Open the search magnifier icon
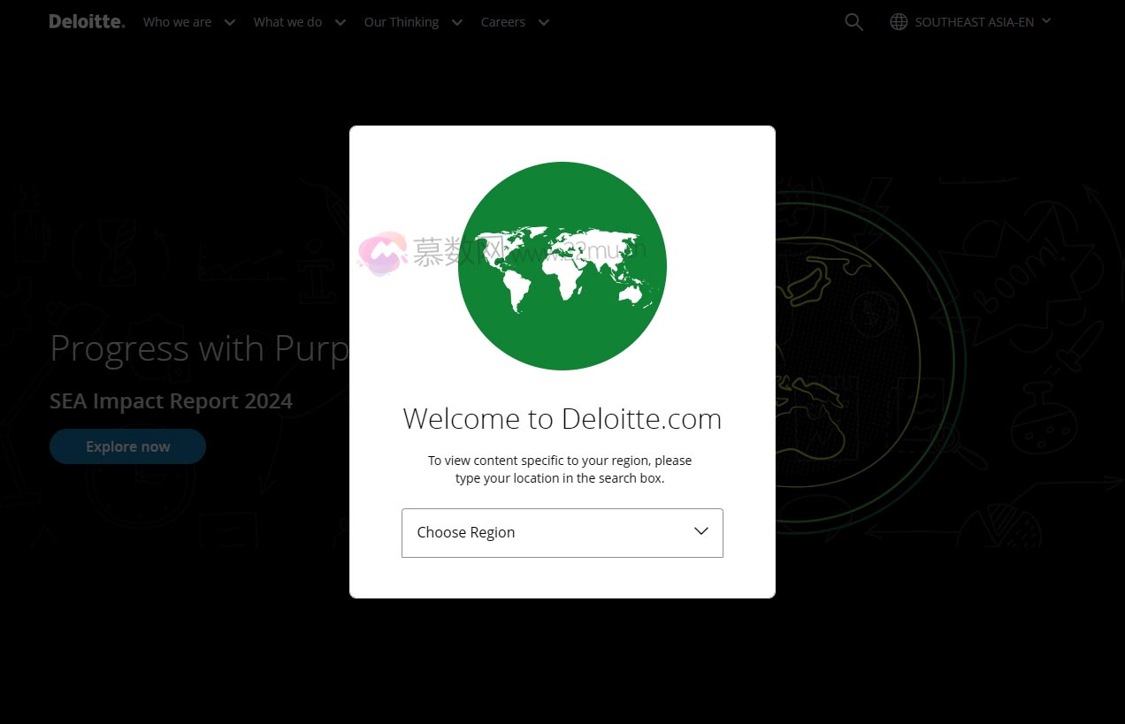The image size is (1125, 724). 853,22
